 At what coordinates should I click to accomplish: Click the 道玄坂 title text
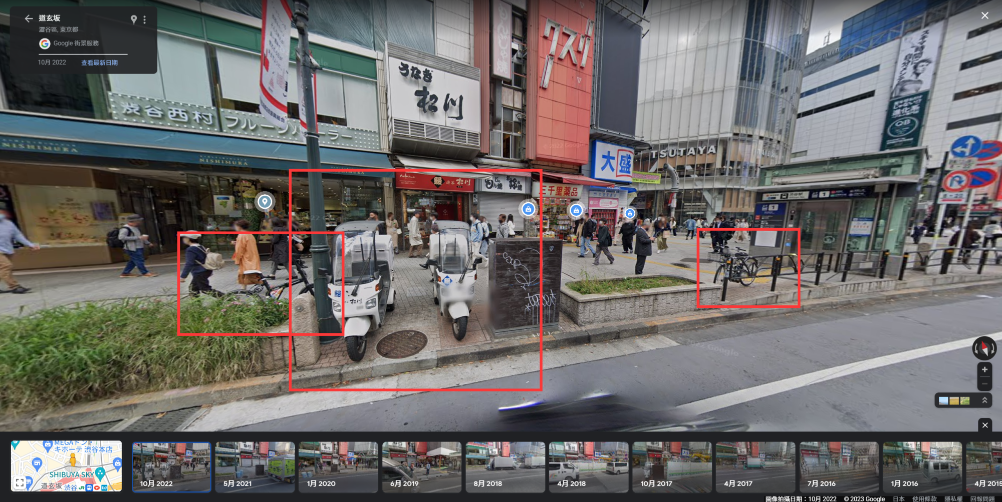point(50,18)
